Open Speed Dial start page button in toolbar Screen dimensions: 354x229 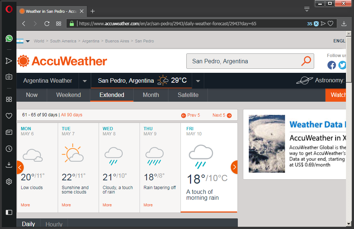point(59,23)
